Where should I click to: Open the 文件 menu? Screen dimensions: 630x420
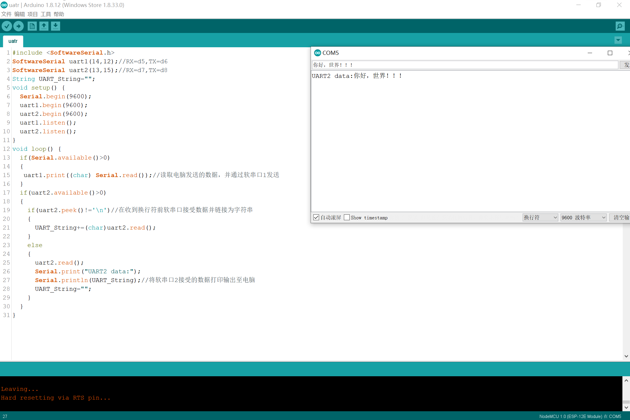6,14
